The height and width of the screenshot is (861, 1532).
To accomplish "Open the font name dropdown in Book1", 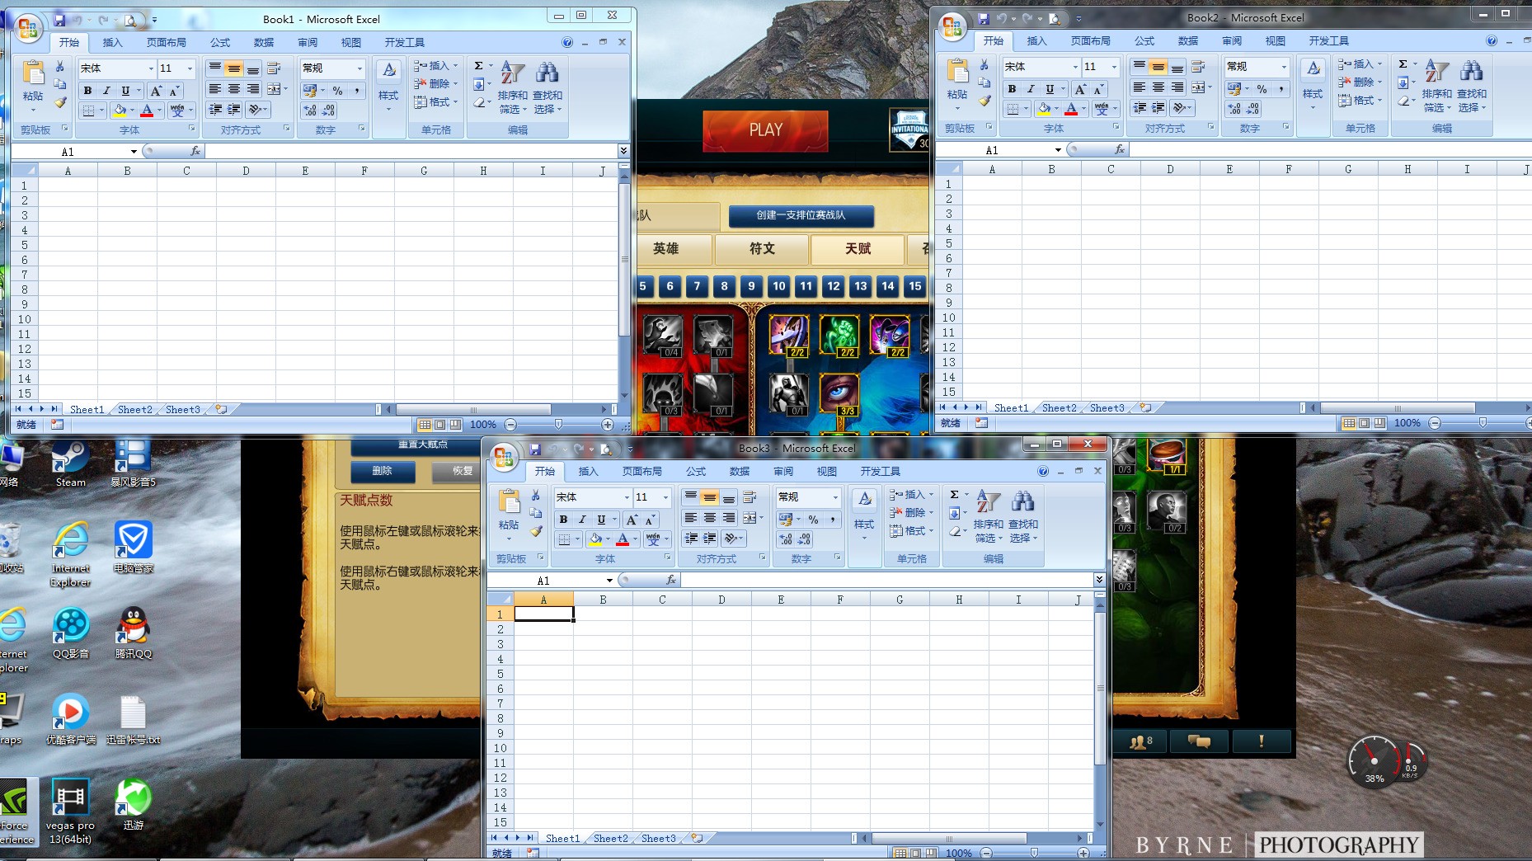I will (x=150, y=68).
